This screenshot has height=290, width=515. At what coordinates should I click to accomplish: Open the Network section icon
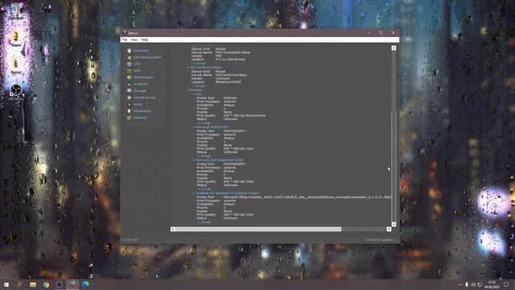click(129, 118)
